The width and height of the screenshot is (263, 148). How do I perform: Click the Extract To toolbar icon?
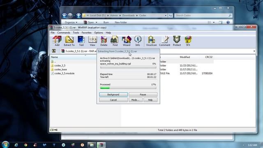coord(69,41)
